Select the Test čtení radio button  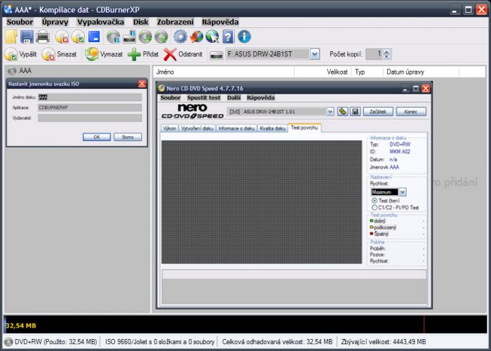[374, 201]
